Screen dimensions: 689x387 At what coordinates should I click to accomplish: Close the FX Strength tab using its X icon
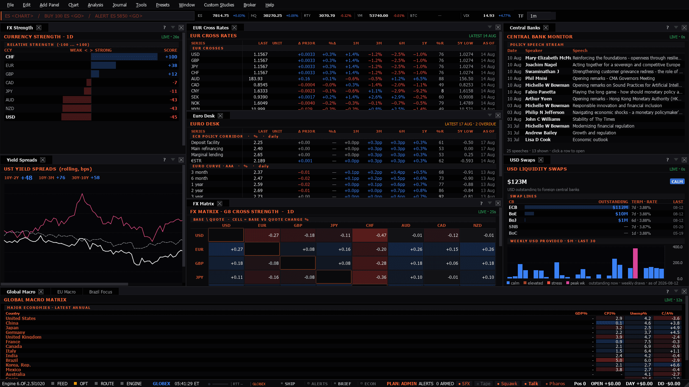39,28
